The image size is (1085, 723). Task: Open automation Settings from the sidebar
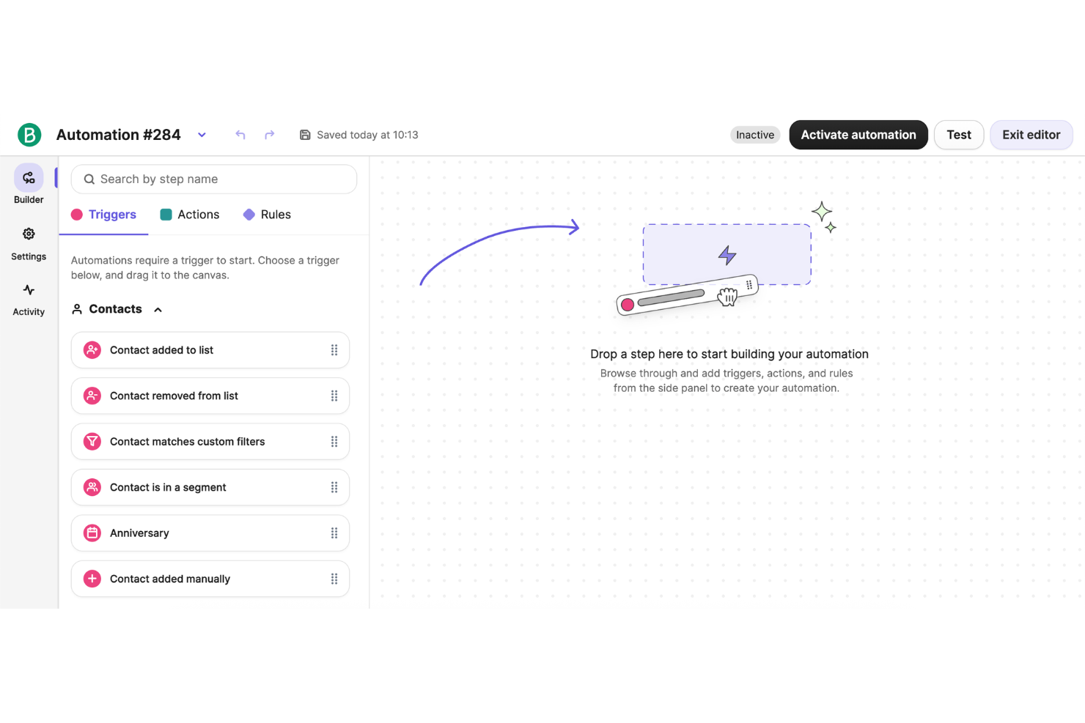(28, 234)
